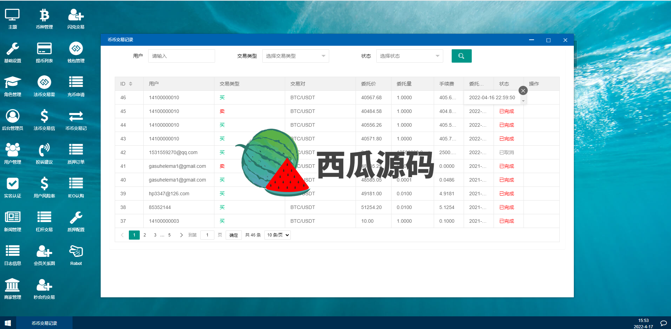Expand the 选择交易类型 dropdown
Screen dimensions: 671x329
[296, 56]
